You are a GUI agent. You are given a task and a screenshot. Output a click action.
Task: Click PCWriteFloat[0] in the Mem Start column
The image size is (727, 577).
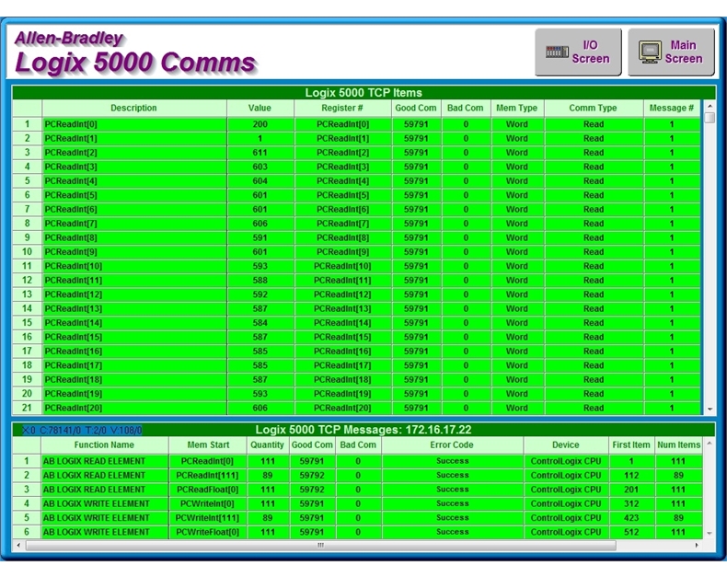pyautogui.click(x=208, y=532)
